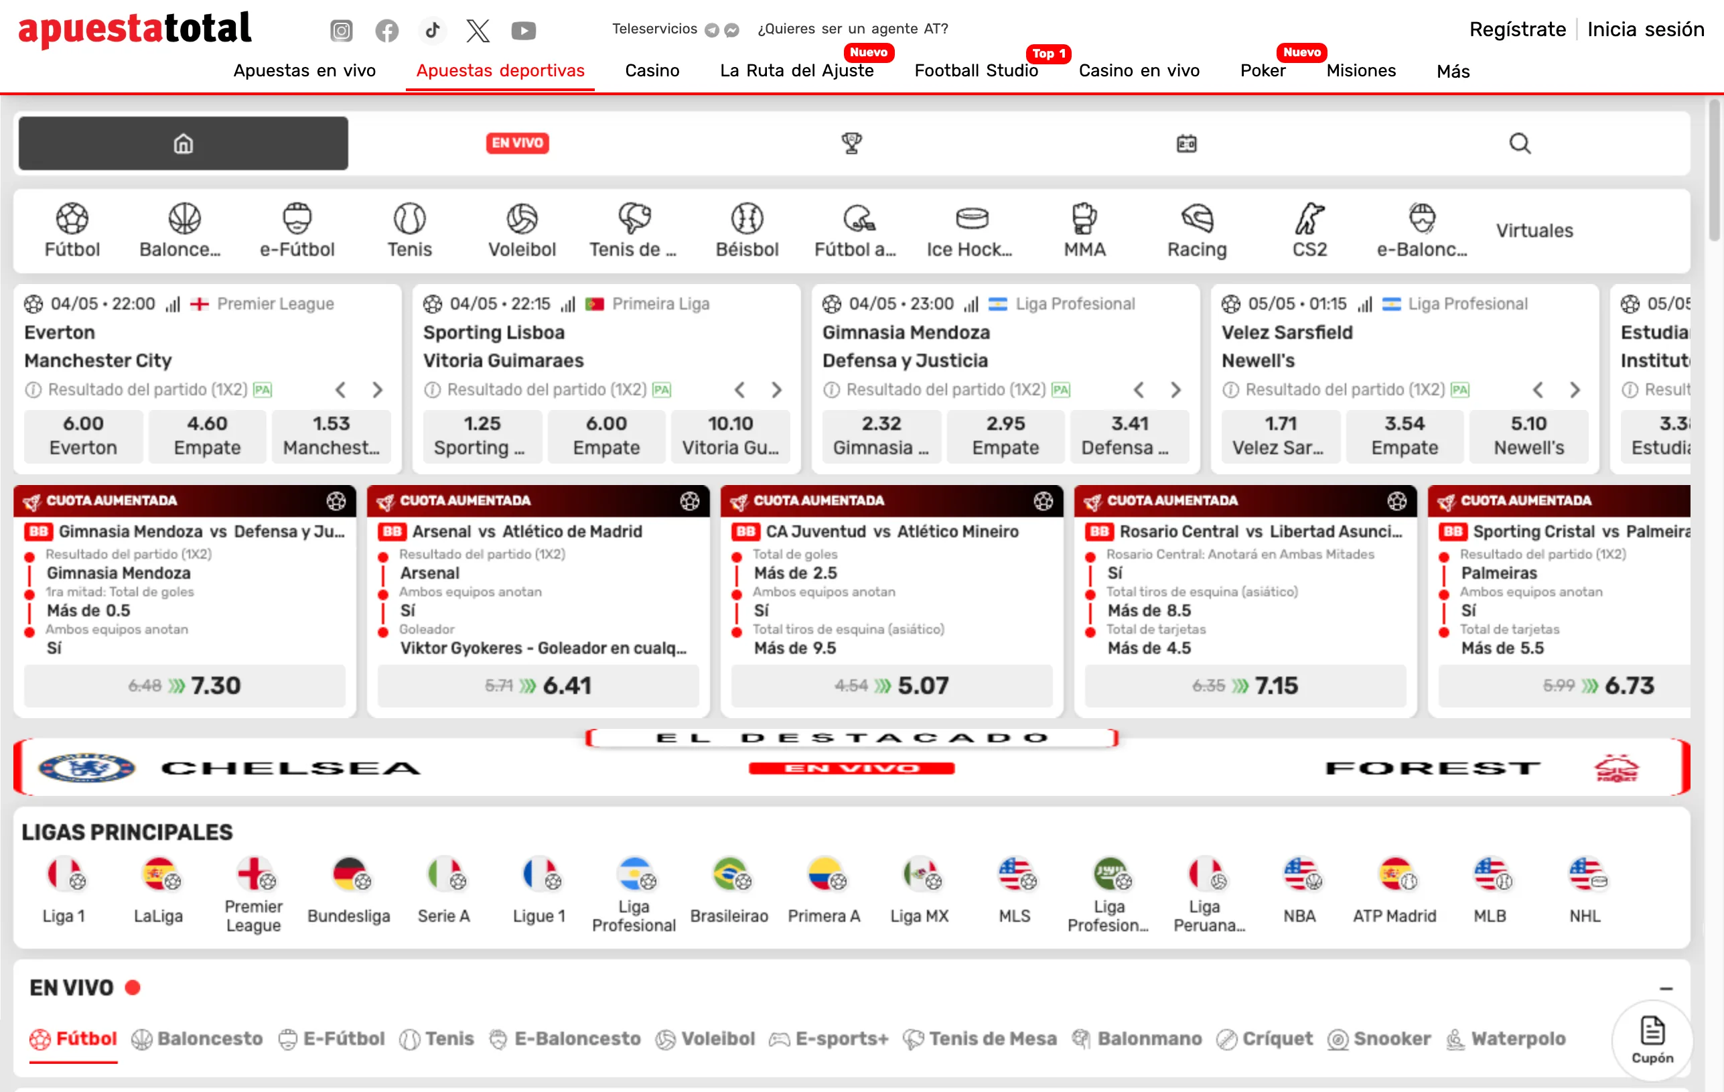Click the Inicia sesión link
1724x1092 pixels.
(1645, 29)
